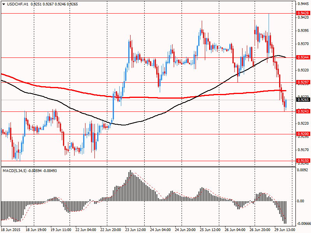Click the 25 Jun 12:00 time label
This screenshot has height=233, width=311.
click(210, 230)
